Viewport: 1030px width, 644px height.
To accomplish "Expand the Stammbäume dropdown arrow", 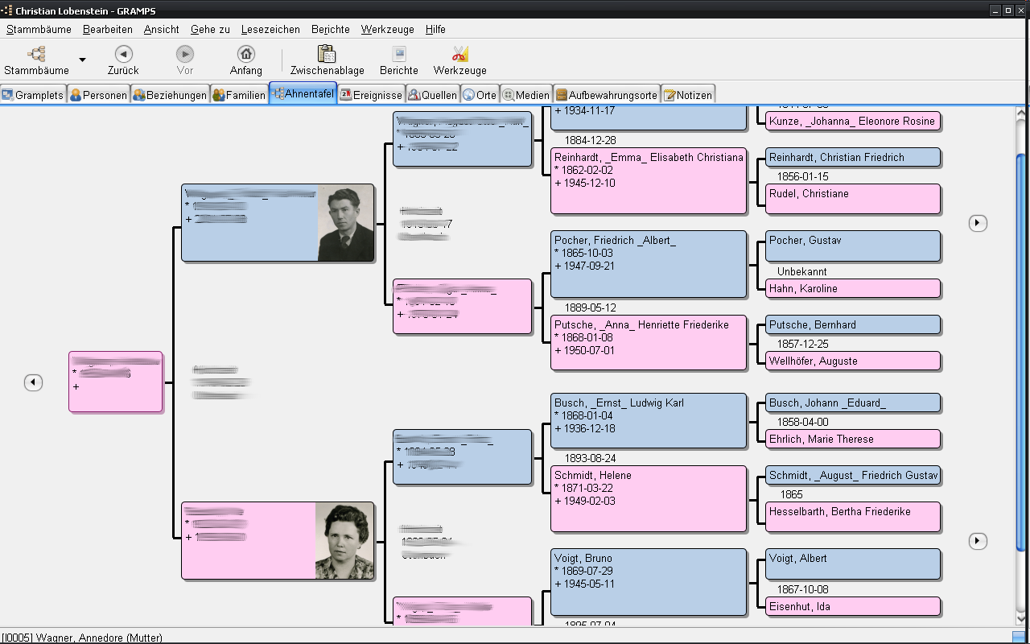I will 82,60.
